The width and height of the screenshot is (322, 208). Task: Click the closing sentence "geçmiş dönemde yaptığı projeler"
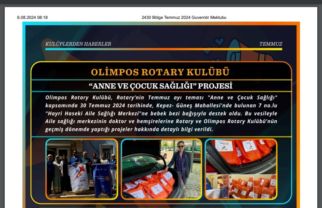coord(129,129)
